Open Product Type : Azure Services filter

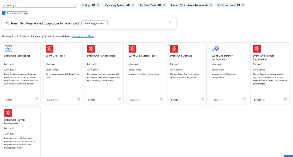[x=189, y=5]
